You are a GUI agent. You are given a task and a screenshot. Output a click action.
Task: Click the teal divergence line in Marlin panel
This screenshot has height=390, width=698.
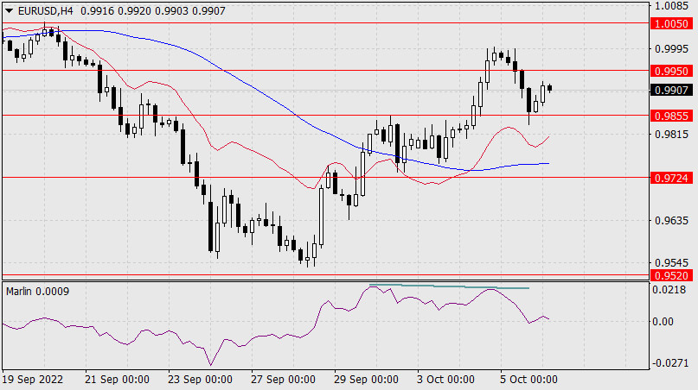click(450, 286)
